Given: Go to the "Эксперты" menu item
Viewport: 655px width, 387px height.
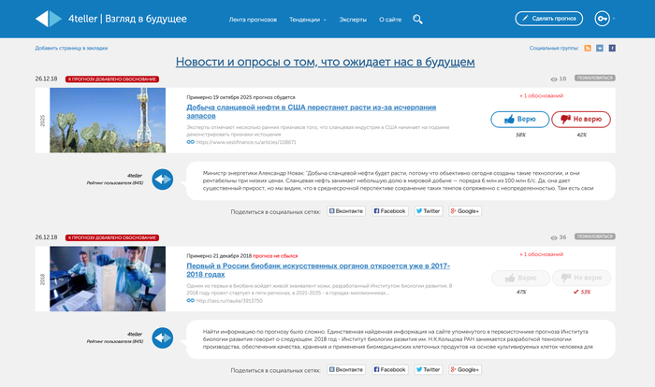Looking at the screenshot, I should point(353,19).
